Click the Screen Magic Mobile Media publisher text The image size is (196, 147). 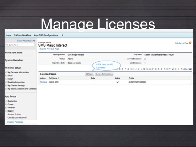(159, 55)
